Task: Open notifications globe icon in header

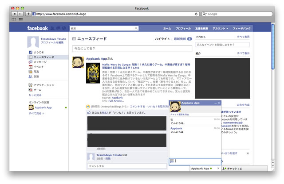Action: click(x=64, y=28)
